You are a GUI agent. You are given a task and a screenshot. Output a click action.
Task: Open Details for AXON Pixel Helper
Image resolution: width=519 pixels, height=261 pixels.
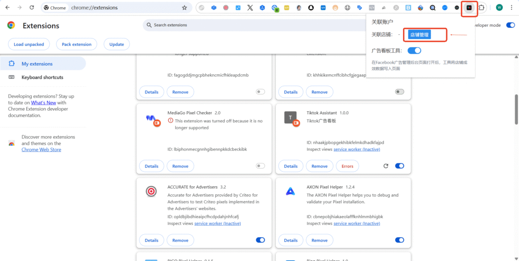pyautogui.click(x=290, y=240)
